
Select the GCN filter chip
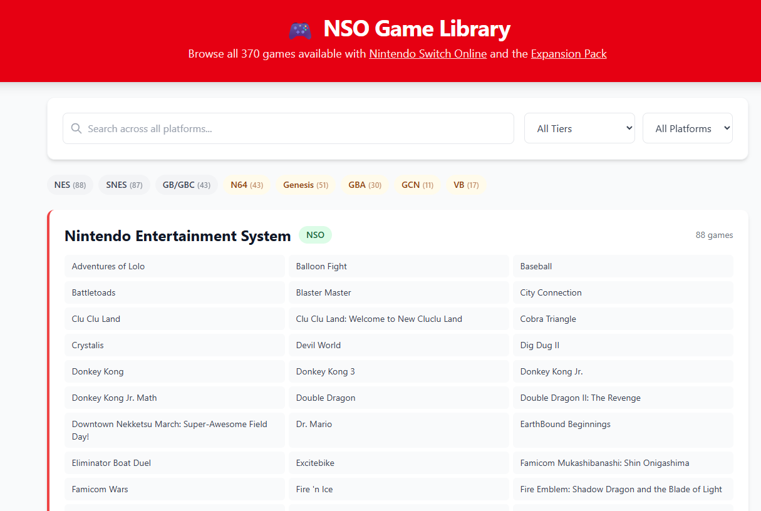(x=417, y=185)
